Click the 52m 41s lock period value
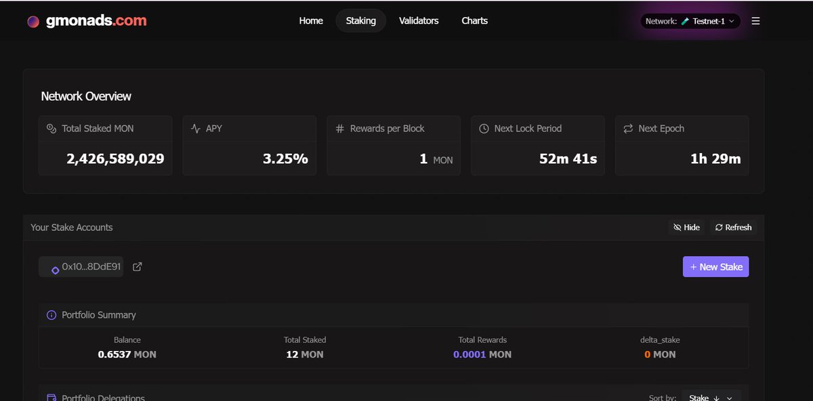813x401 pixels. coord(568,159)
